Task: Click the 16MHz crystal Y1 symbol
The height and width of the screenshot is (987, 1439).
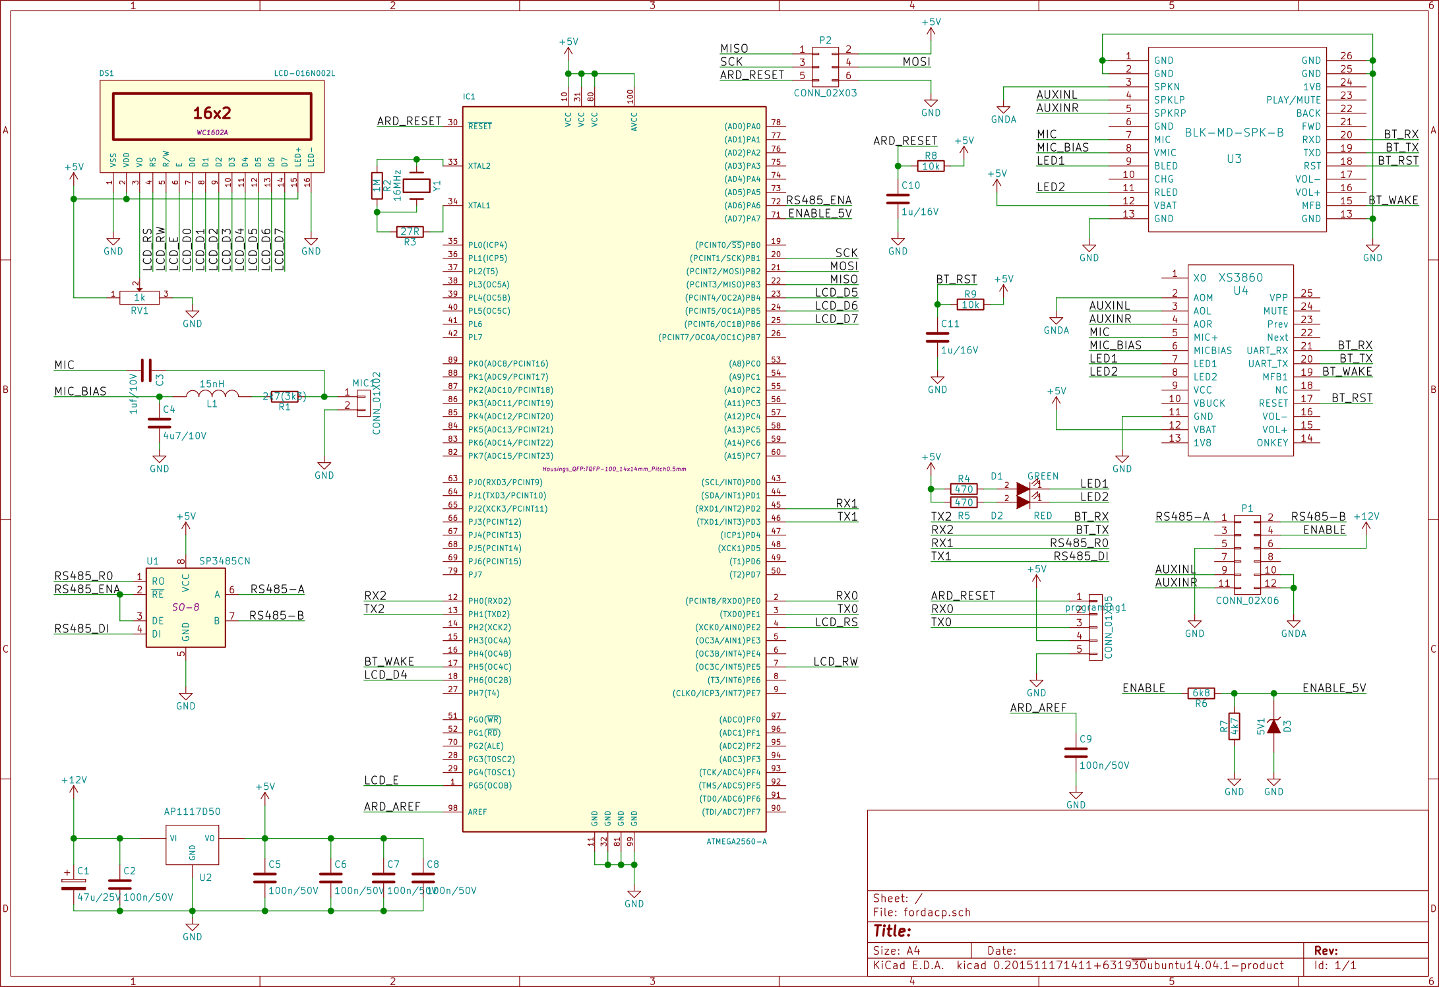Action: (416, 185)
